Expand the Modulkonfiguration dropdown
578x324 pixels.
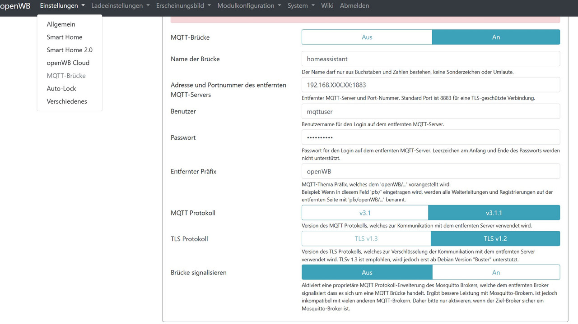tap(249, 6)
